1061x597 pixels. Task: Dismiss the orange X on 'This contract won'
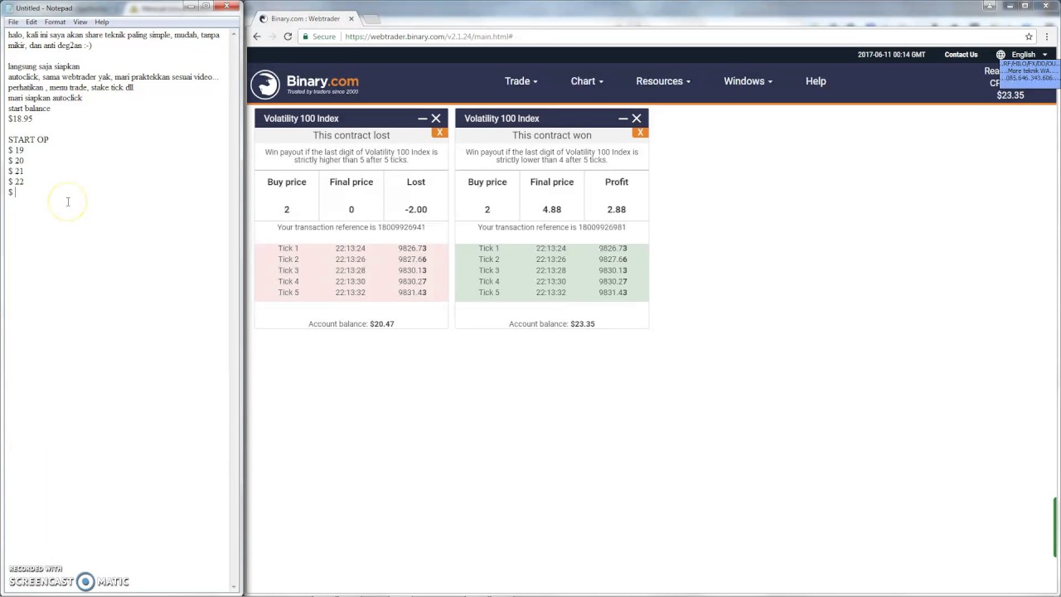(x=641, y=133)
